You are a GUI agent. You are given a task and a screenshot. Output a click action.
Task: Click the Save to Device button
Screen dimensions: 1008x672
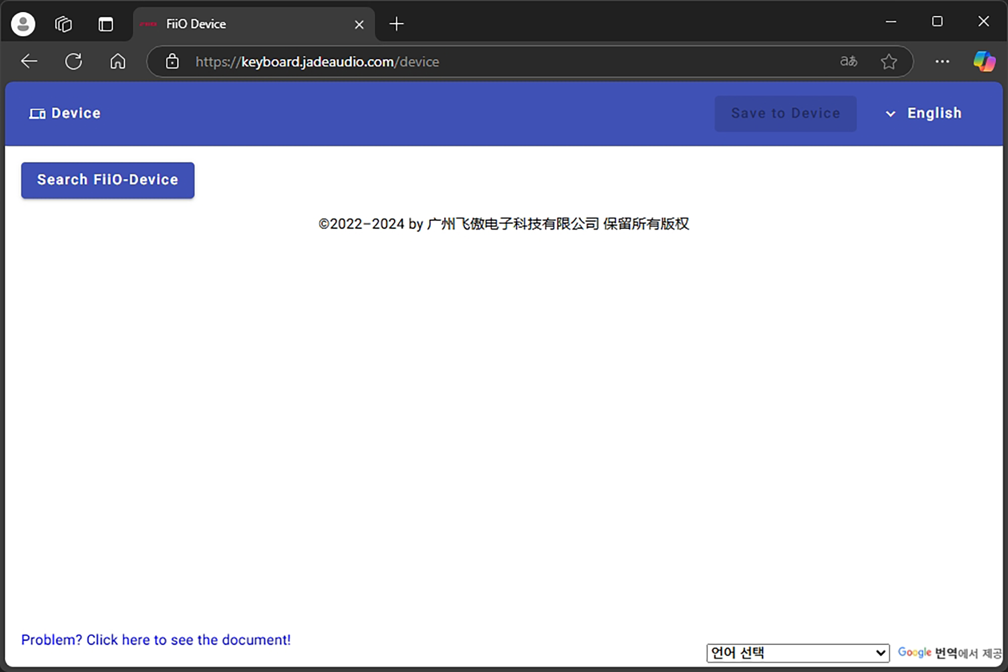pyautogui.click(x=785, y=113)
